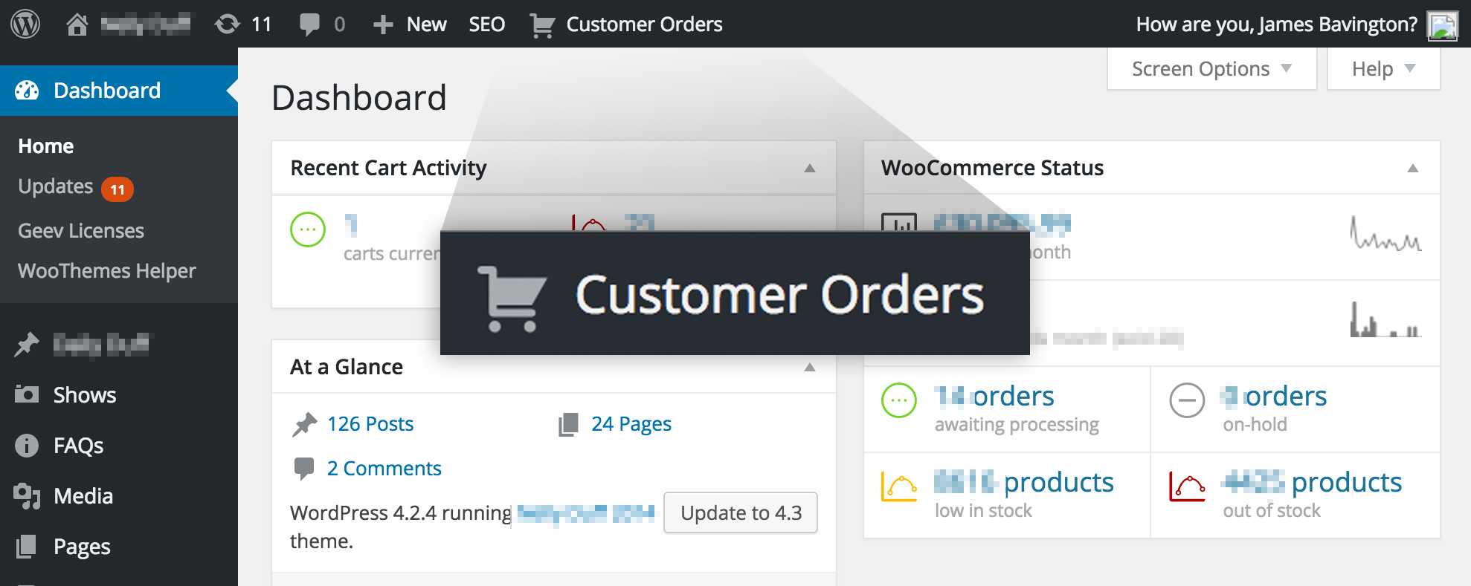Open comments via the speech bubble icon
This screenshot has width=1471, height=586.
tap(309, 25)
